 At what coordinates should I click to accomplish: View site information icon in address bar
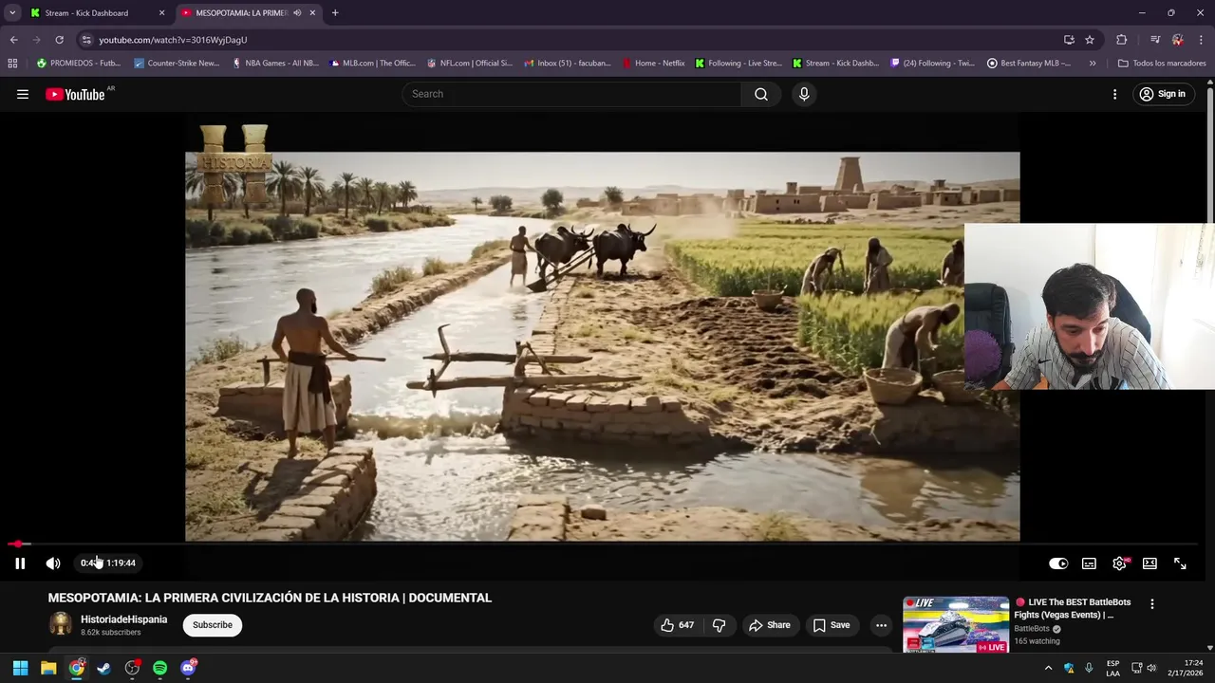[x=86, y=40]
